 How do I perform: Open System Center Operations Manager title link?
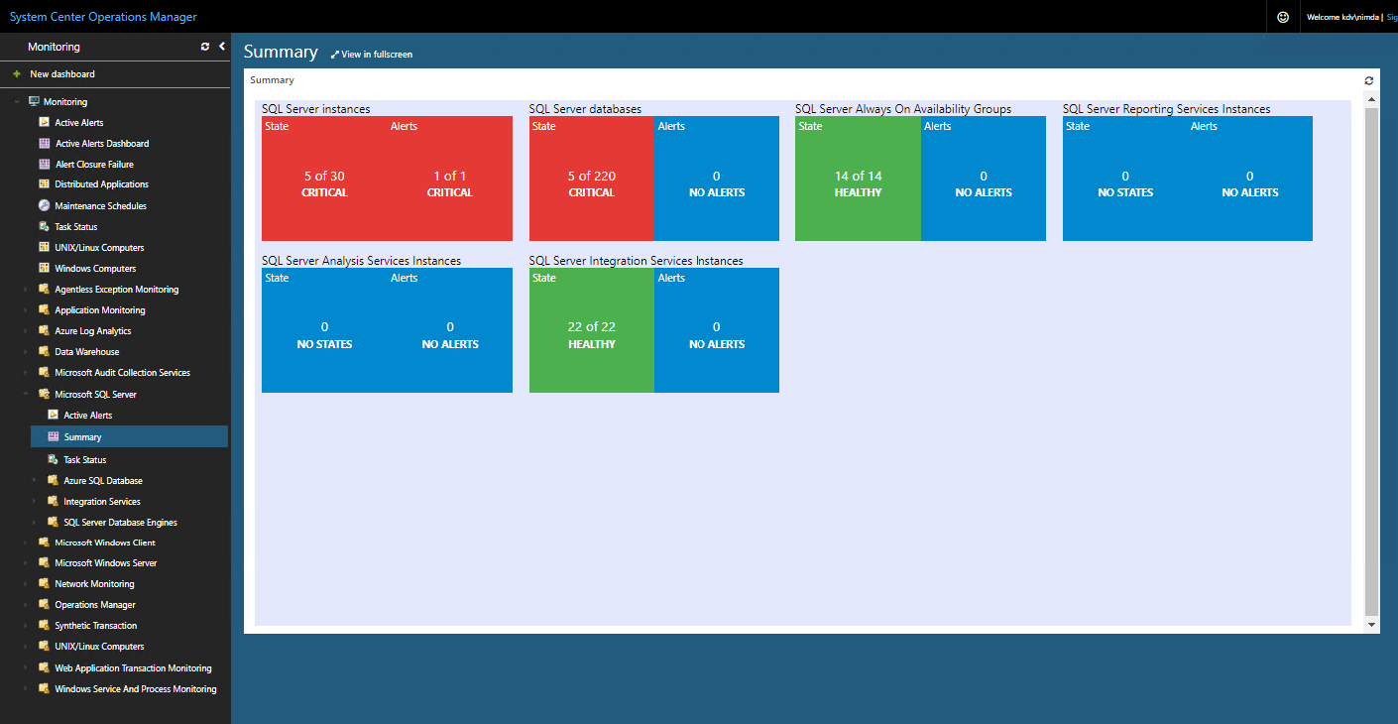(x=103, y=17)
